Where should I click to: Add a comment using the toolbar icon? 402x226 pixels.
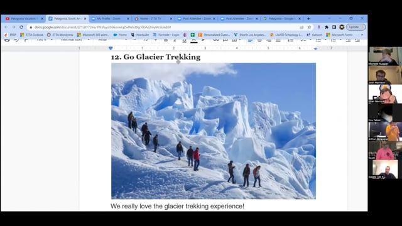pos(225,40)
